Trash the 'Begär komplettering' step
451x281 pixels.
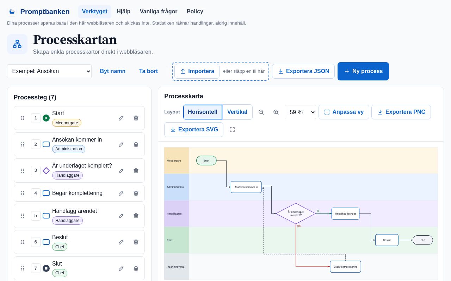point(136,193)
